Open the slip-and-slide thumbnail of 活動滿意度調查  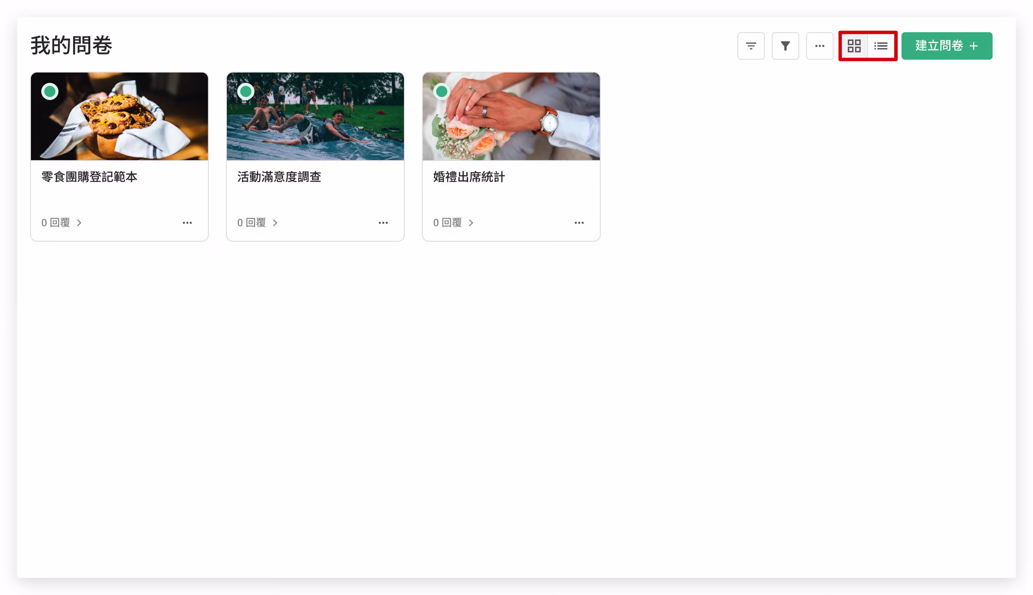[315, 116]
